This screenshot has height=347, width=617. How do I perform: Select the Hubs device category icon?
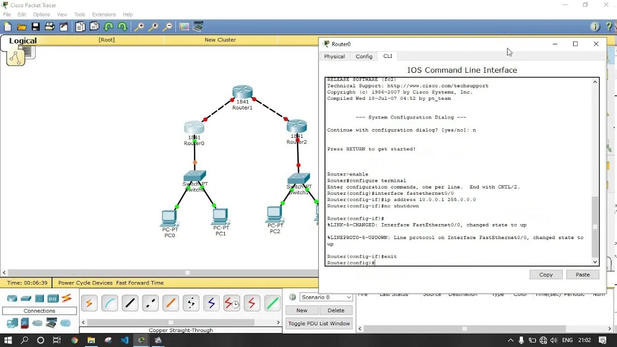40,298
